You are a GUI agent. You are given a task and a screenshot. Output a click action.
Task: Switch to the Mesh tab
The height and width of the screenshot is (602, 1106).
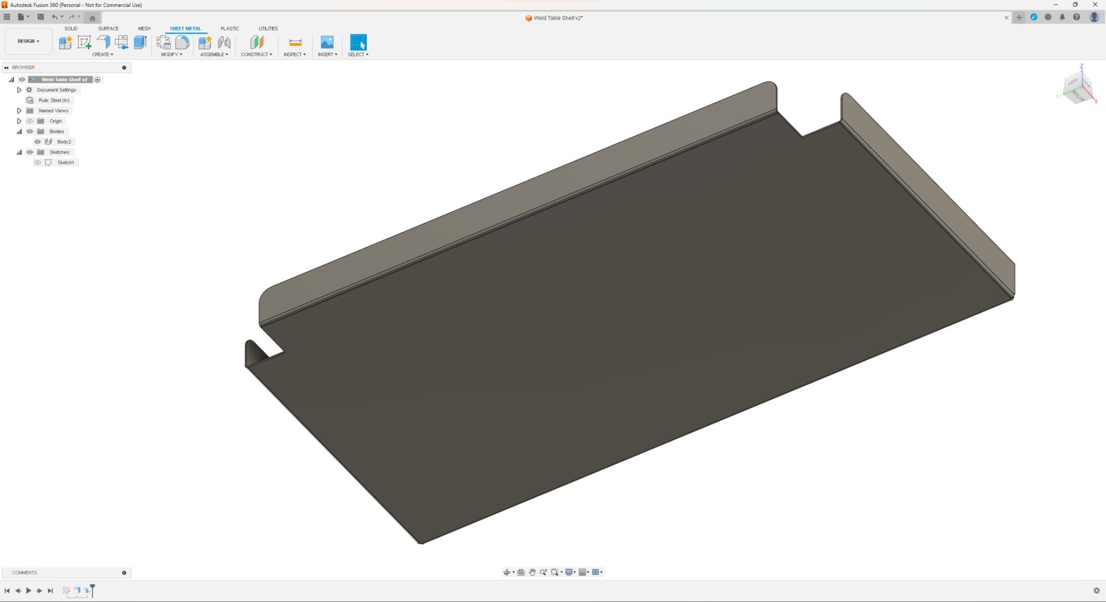(x=144, y=28)
